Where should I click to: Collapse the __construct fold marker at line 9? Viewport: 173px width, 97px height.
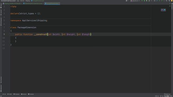[10, 34]
